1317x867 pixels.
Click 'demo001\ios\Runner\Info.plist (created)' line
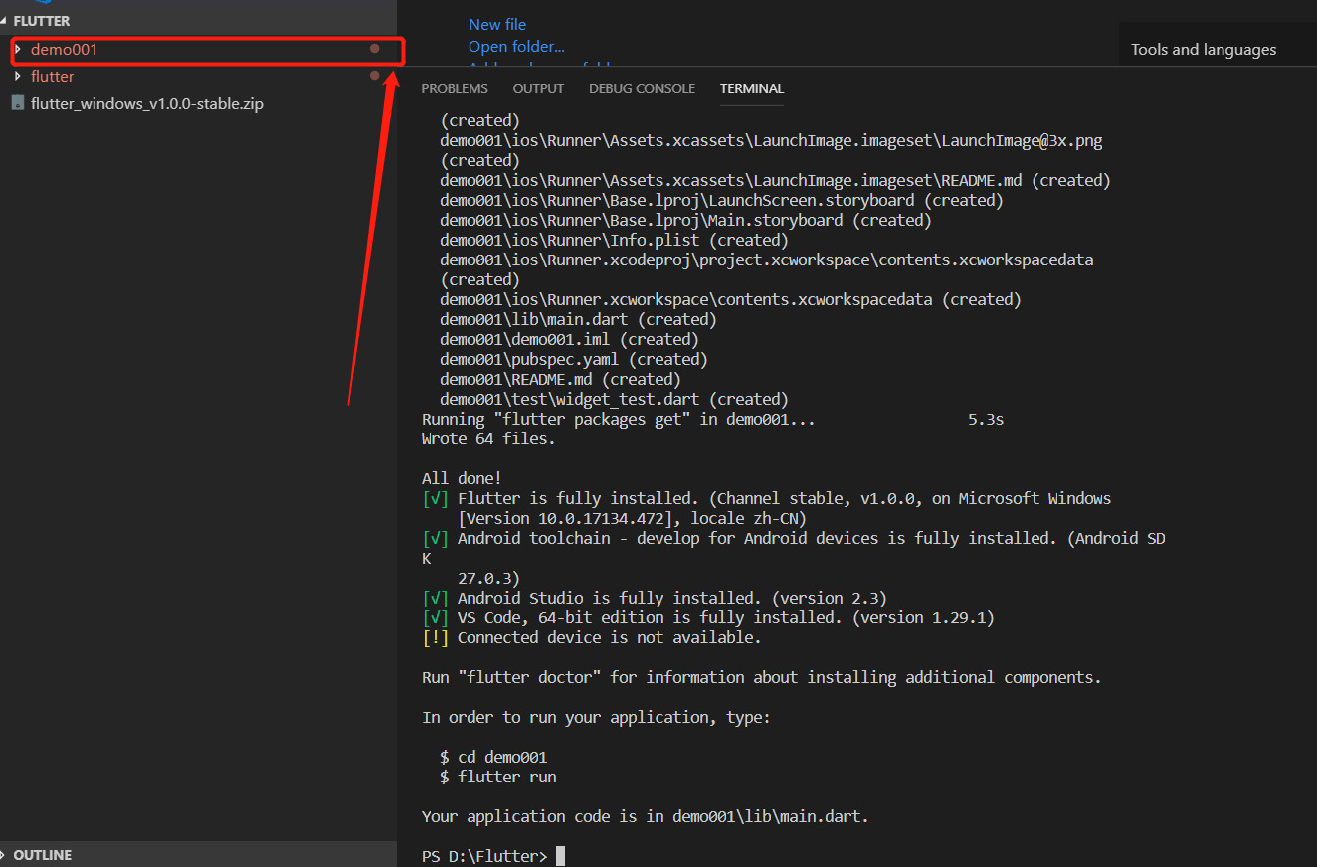(x=614, y=240)
